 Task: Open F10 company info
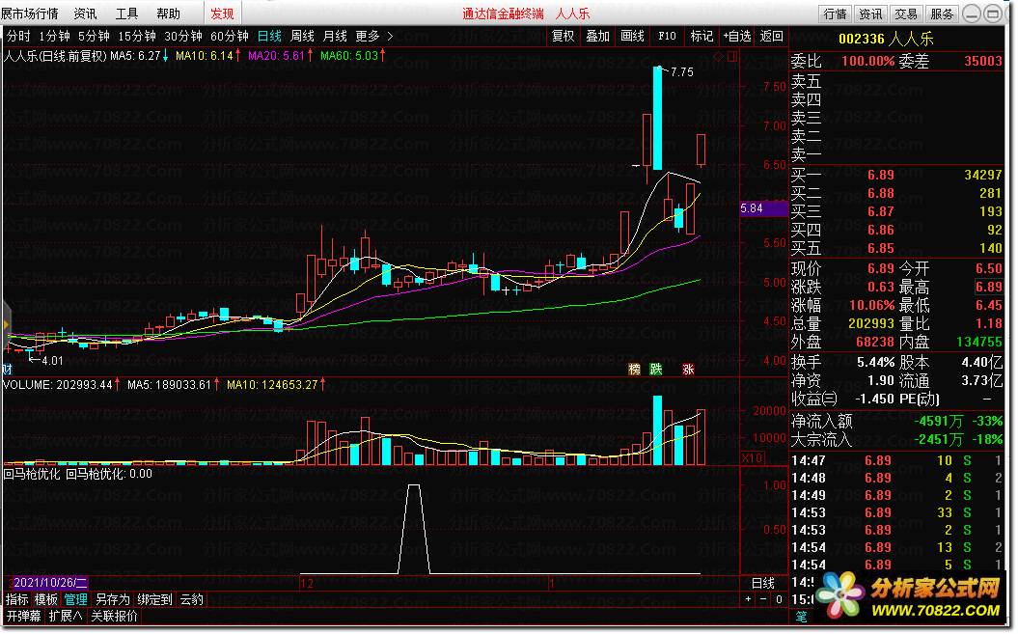667,37
